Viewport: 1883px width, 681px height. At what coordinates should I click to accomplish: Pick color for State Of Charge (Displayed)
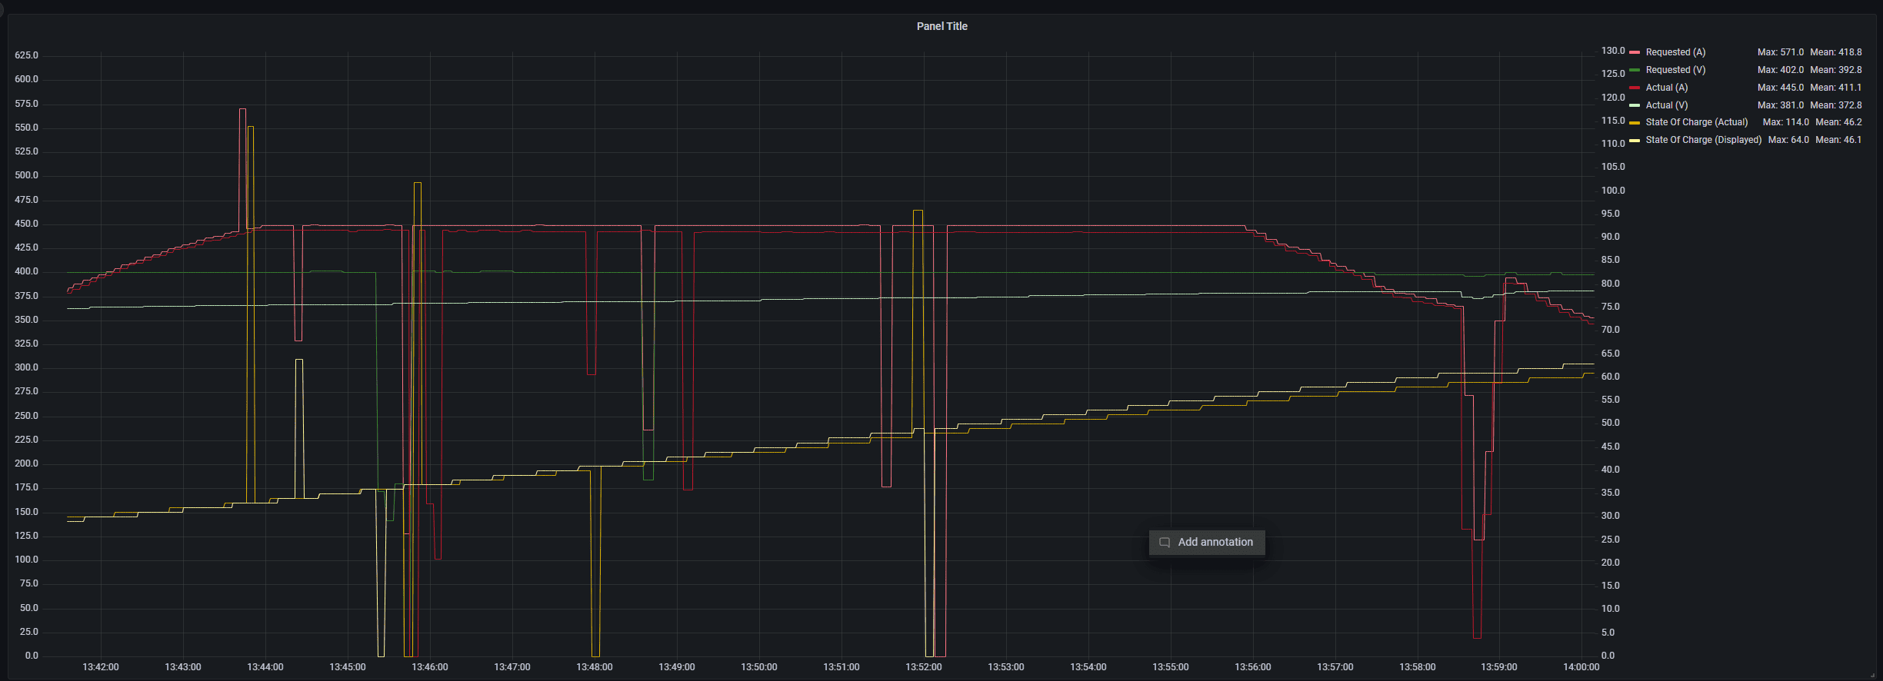point(1635,140)
